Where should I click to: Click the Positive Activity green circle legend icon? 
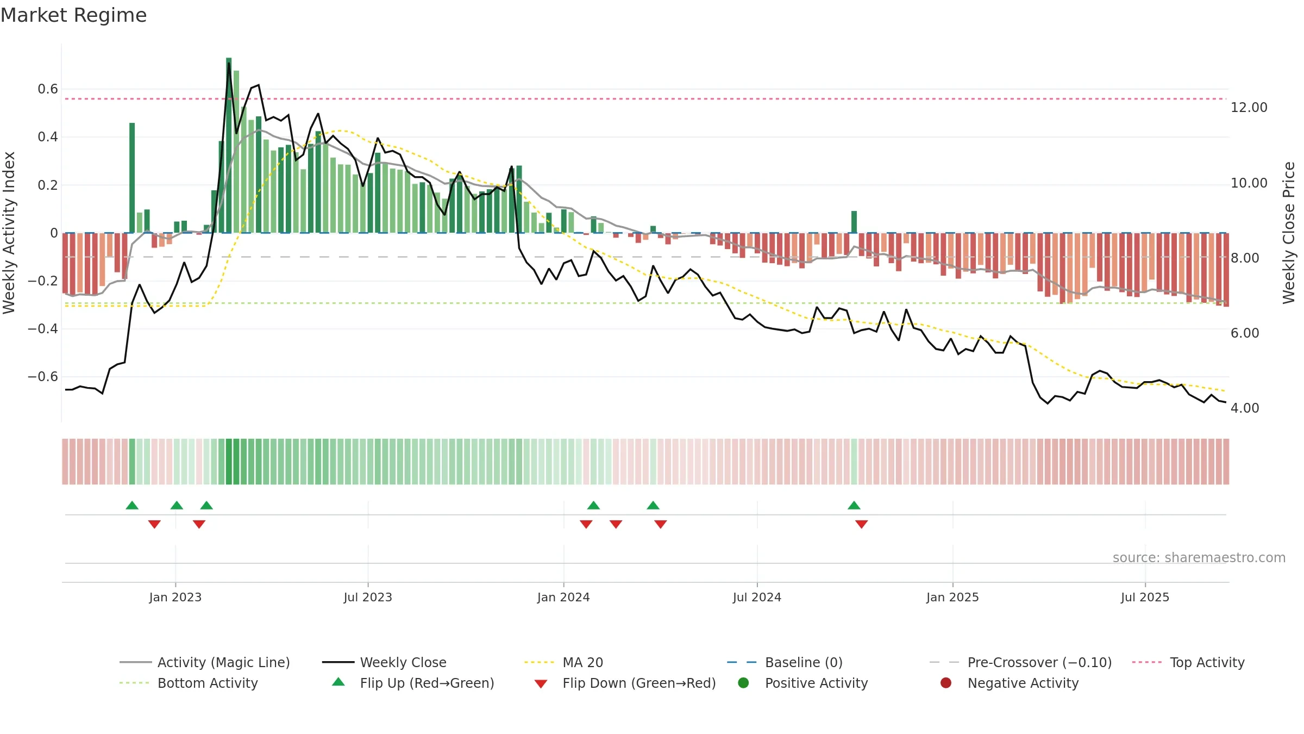[x=743, y=683]
